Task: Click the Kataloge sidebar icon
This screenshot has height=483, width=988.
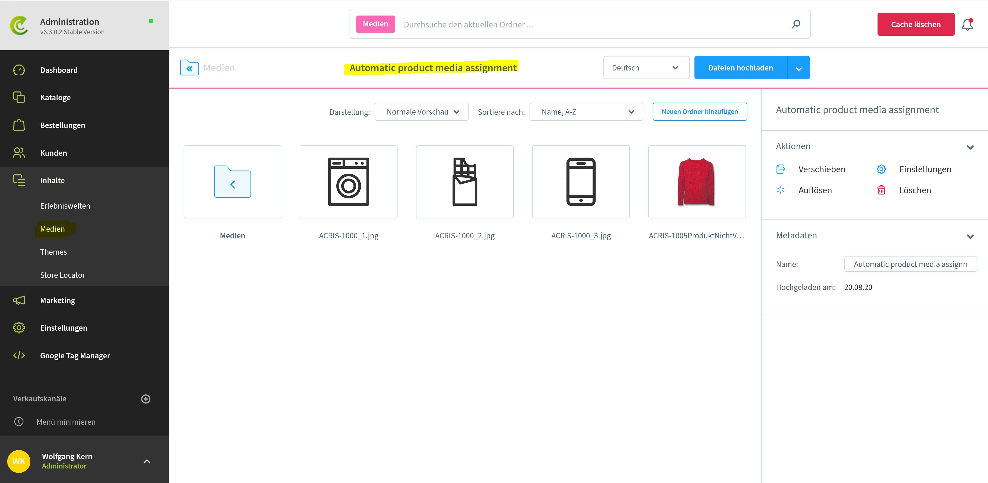Action: point(19,97)
